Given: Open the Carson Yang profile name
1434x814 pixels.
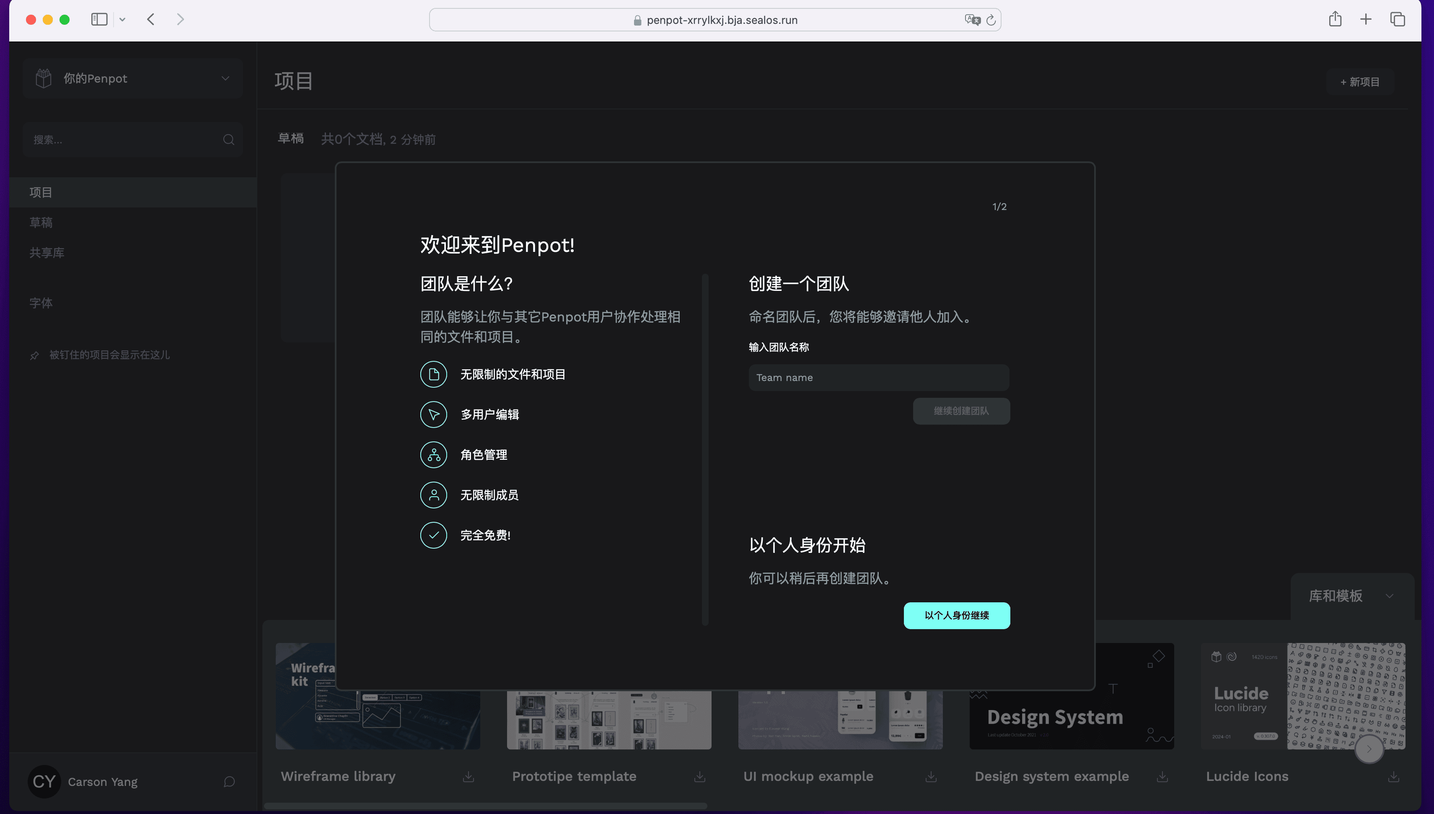Looking at the screenshot, I should click(103, 782).
